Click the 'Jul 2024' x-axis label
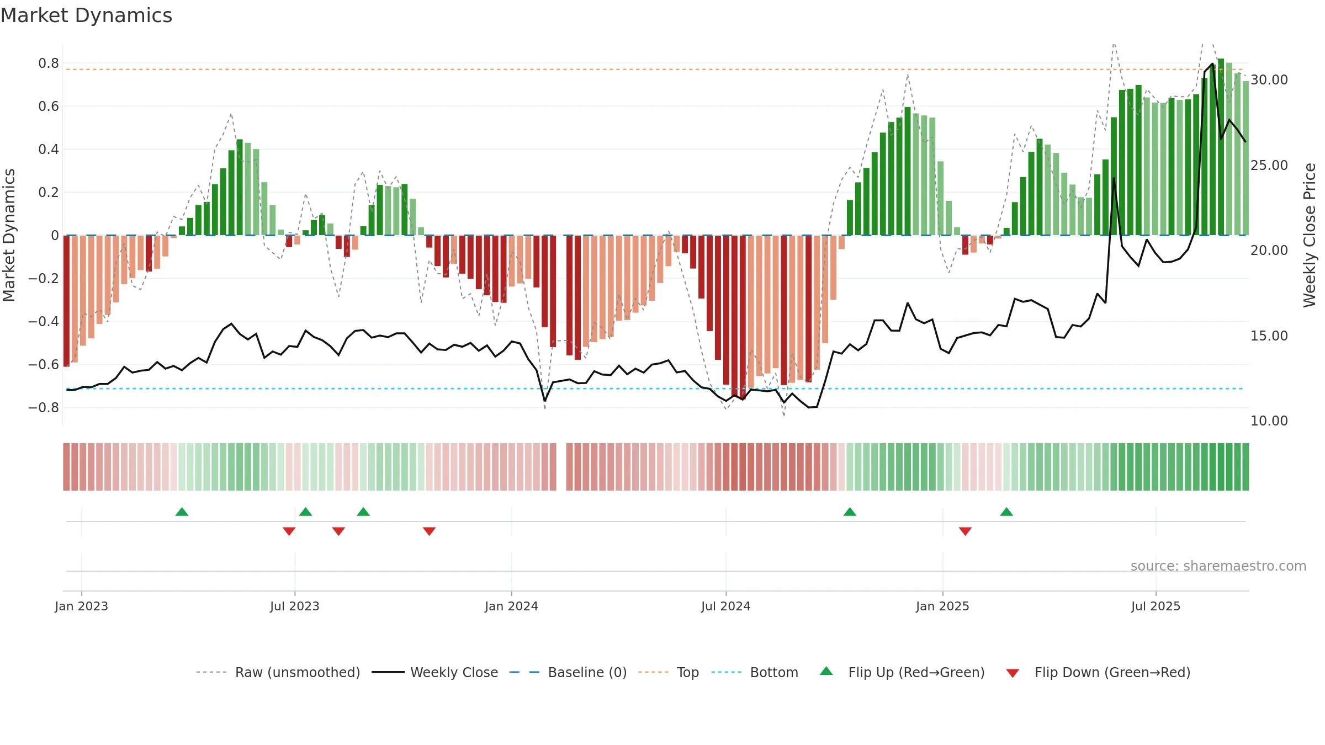1325x745 pixels. pos(726,606)
